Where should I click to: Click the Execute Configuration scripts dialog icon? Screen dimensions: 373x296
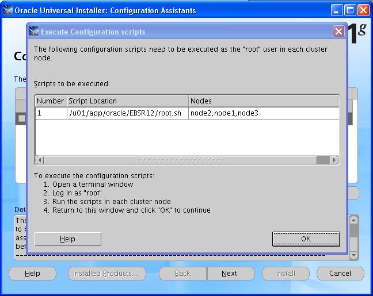coord(34,32)
